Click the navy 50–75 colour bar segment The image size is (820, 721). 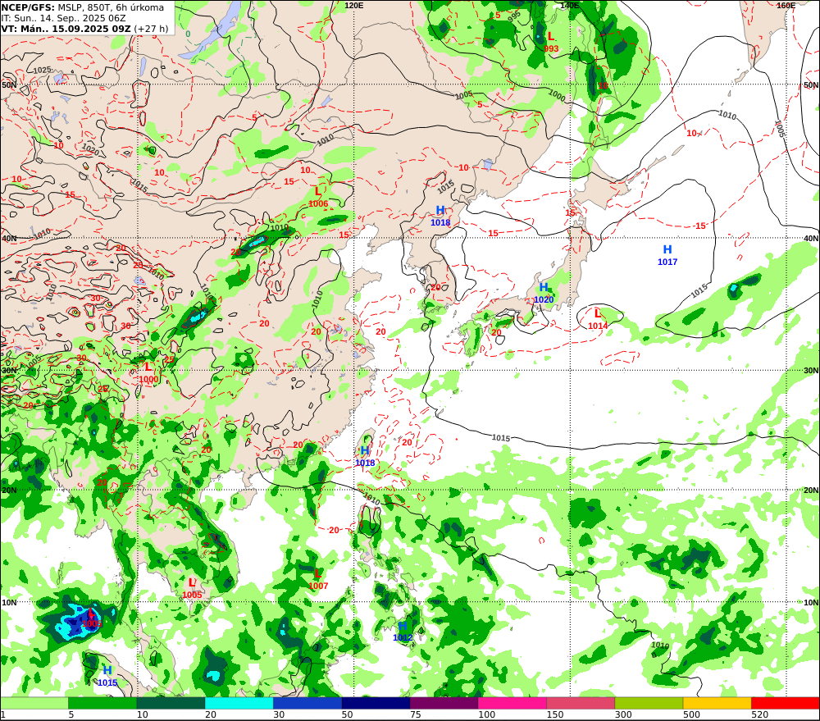376,703
